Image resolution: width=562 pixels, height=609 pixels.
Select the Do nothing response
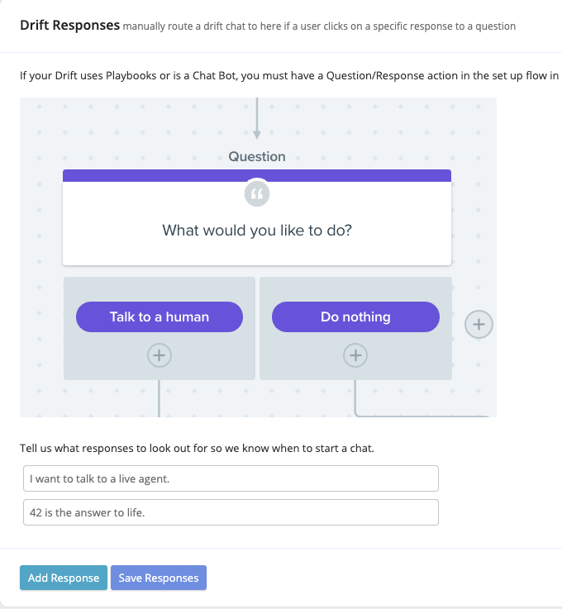(355, 316)
